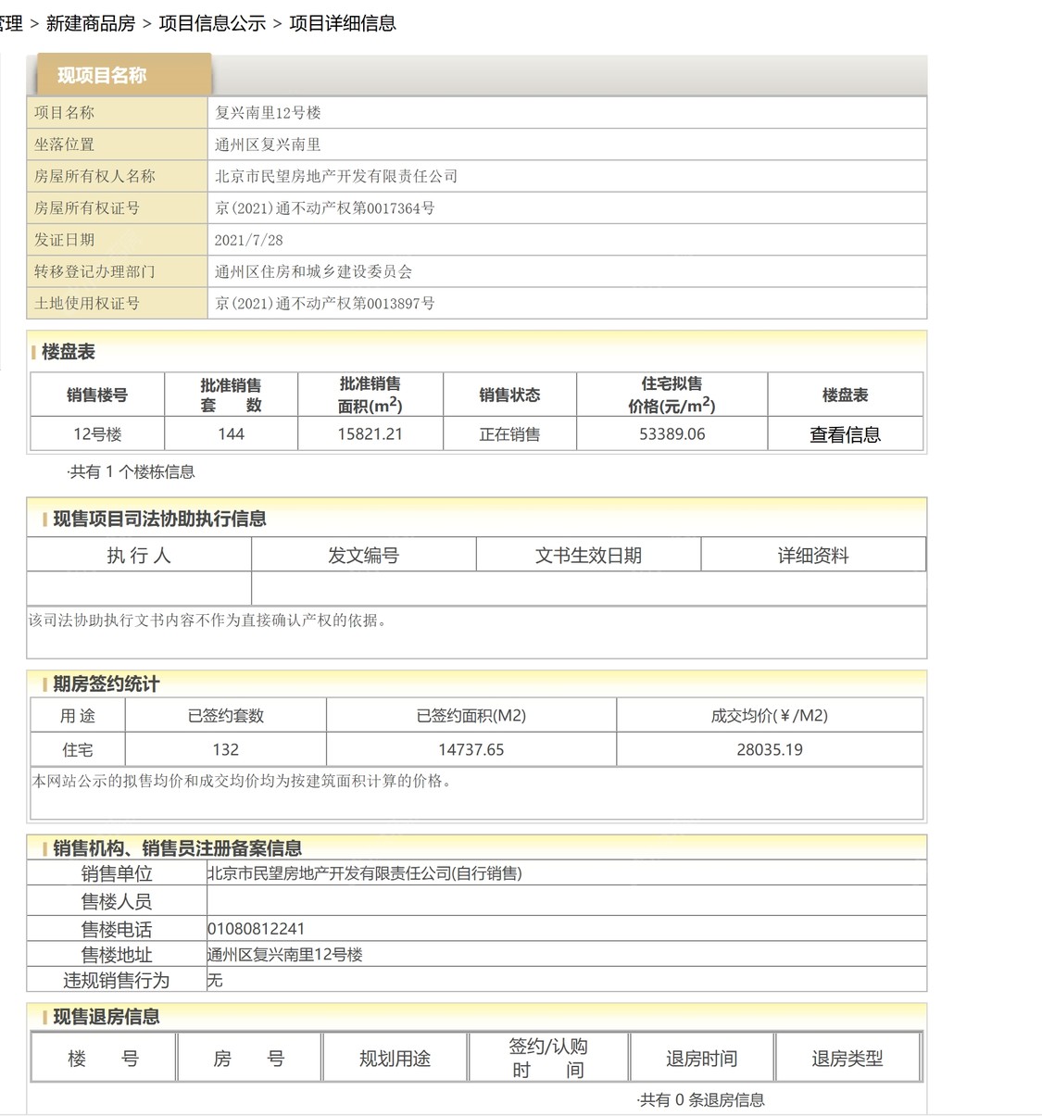The width and height of the screenshot is (1042, 1116).
Task: Click 现售项目司法协助执行信息 heading
Action: (x=159, y=519)
